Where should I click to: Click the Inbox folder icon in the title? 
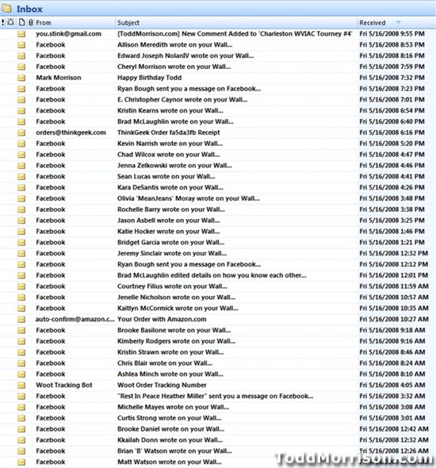click(6, 9)
